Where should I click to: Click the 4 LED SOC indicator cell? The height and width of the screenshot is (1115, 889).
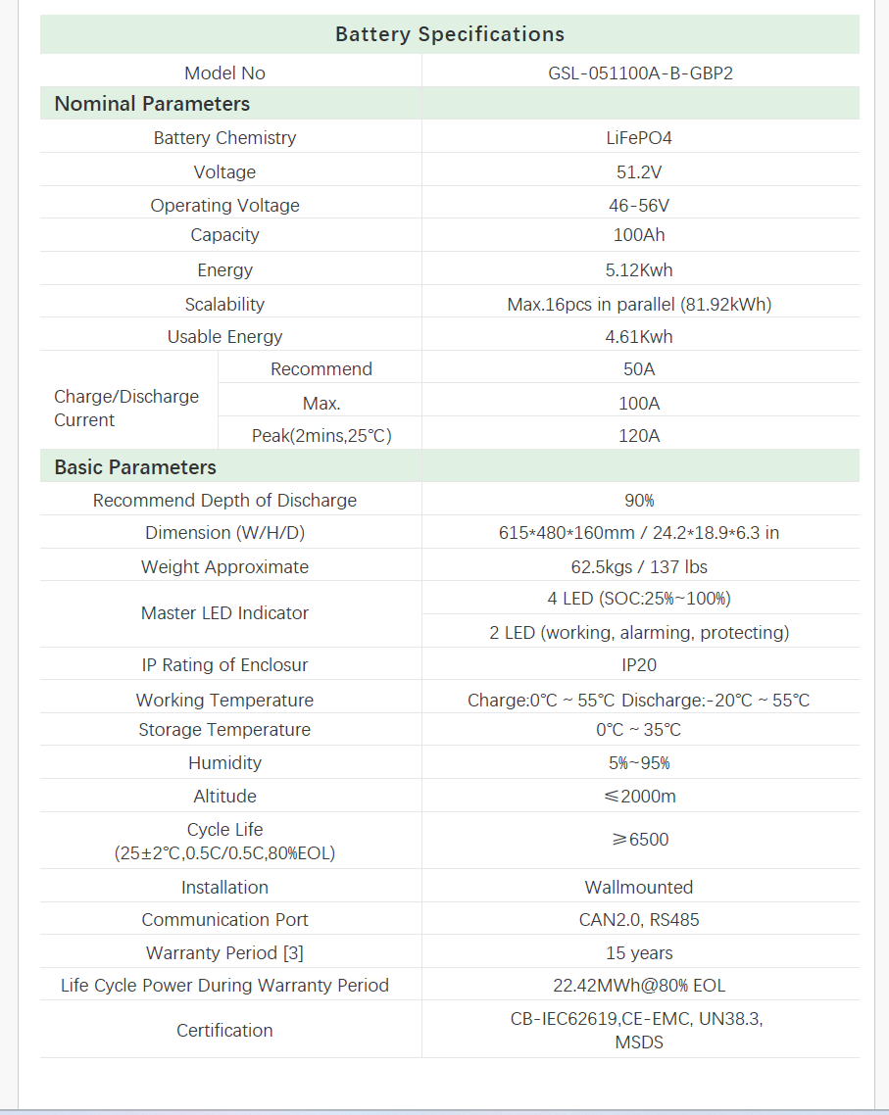(639, 599)
